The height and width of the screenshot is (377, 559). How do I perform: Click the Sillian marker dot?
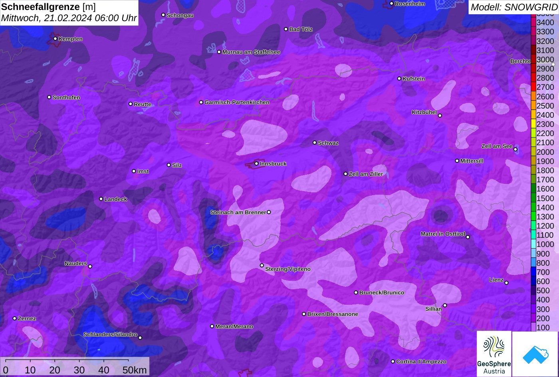click(445, 306)
